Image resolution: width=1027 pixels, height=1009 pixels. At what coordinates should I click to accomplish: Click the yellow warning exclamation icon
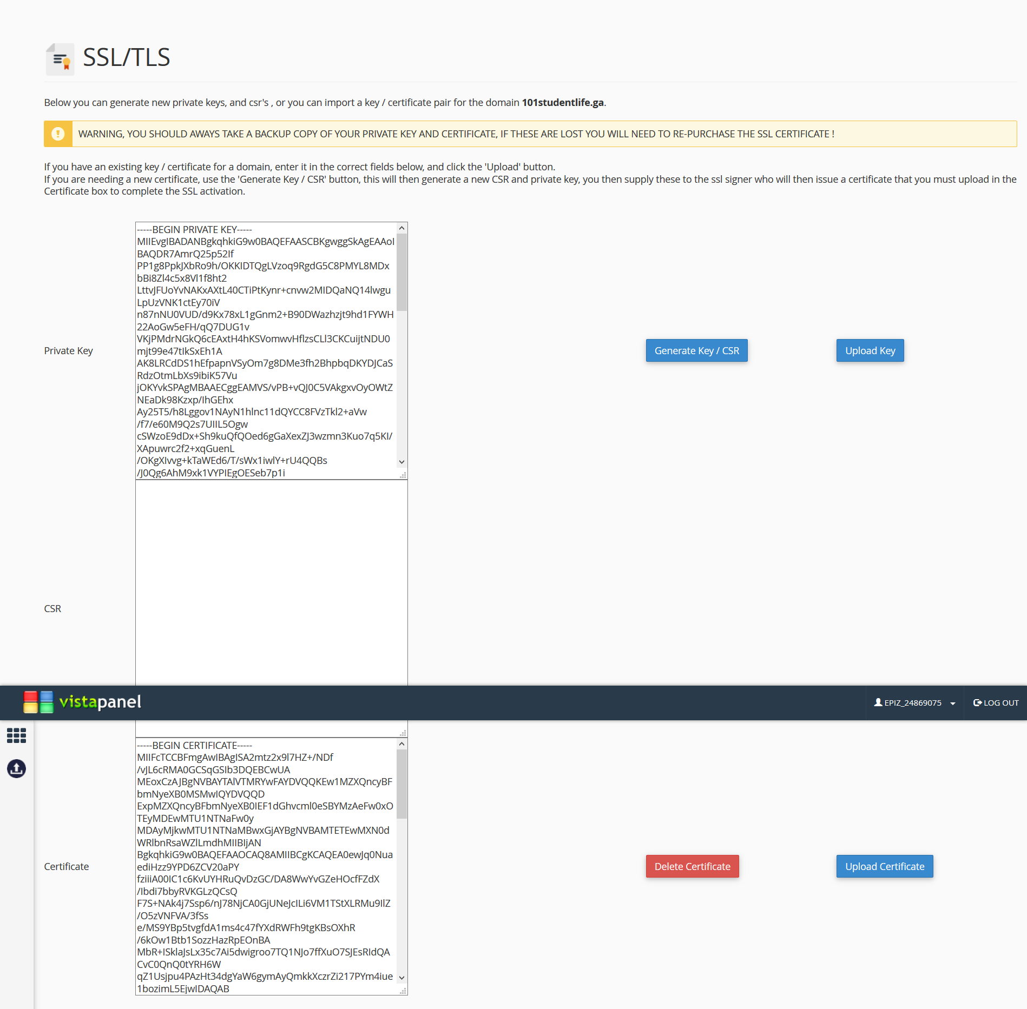(58, 134)
